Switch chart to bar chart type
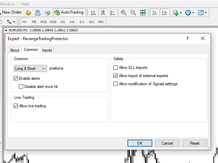The height and width of the screenshot is (163, 218). [x=93, y=13]
